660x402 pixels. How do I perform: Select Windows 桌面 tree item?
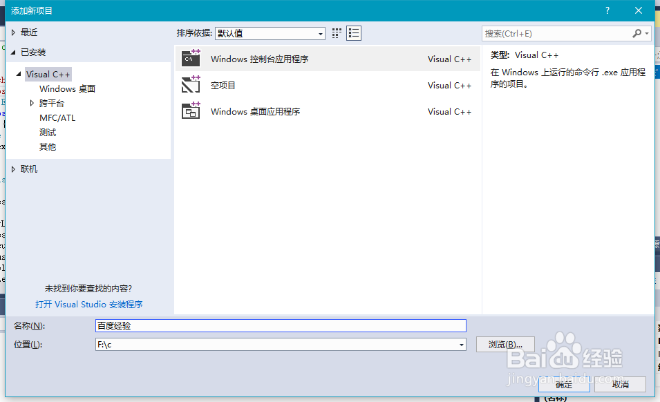[67, 88]
